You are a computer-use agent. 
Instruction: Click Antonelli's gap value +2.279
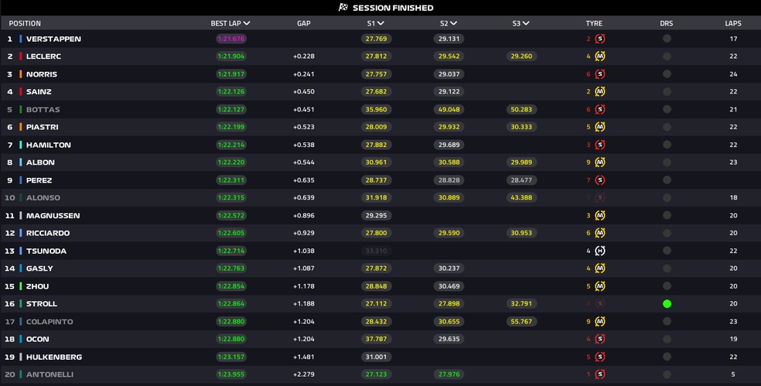(304, 374)
